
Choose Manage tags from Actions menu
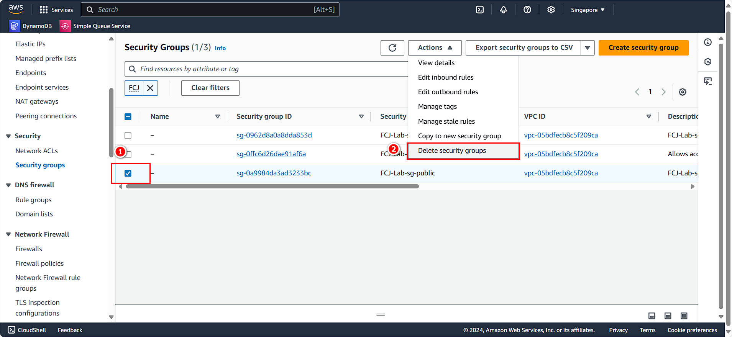(463, 106)
